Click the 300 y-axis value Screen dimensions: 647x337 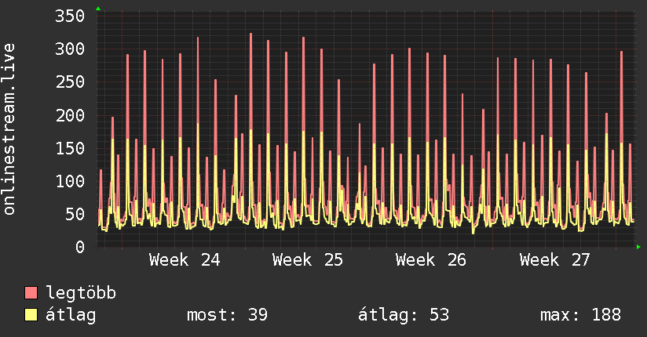(x=70, y=49)
